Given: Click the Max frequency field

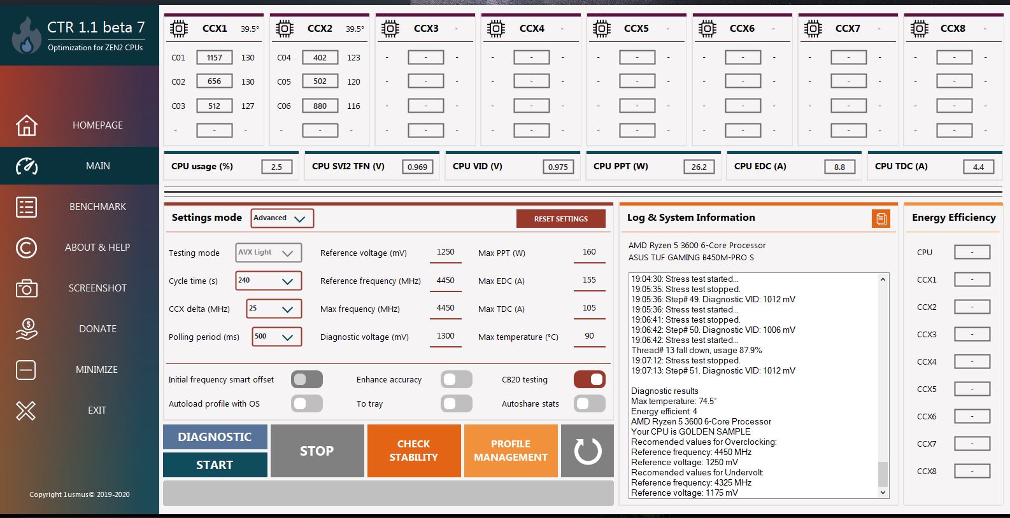Looking at the screenshot, I should (446, 309).
